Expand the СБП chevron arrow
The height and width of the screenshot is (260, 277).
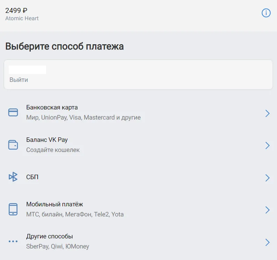pyautogui.click(x=268, y=178)
